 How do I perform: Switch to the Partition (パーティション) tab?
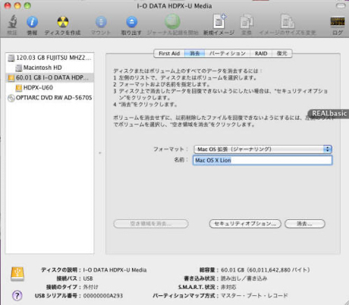click(228, 53)
